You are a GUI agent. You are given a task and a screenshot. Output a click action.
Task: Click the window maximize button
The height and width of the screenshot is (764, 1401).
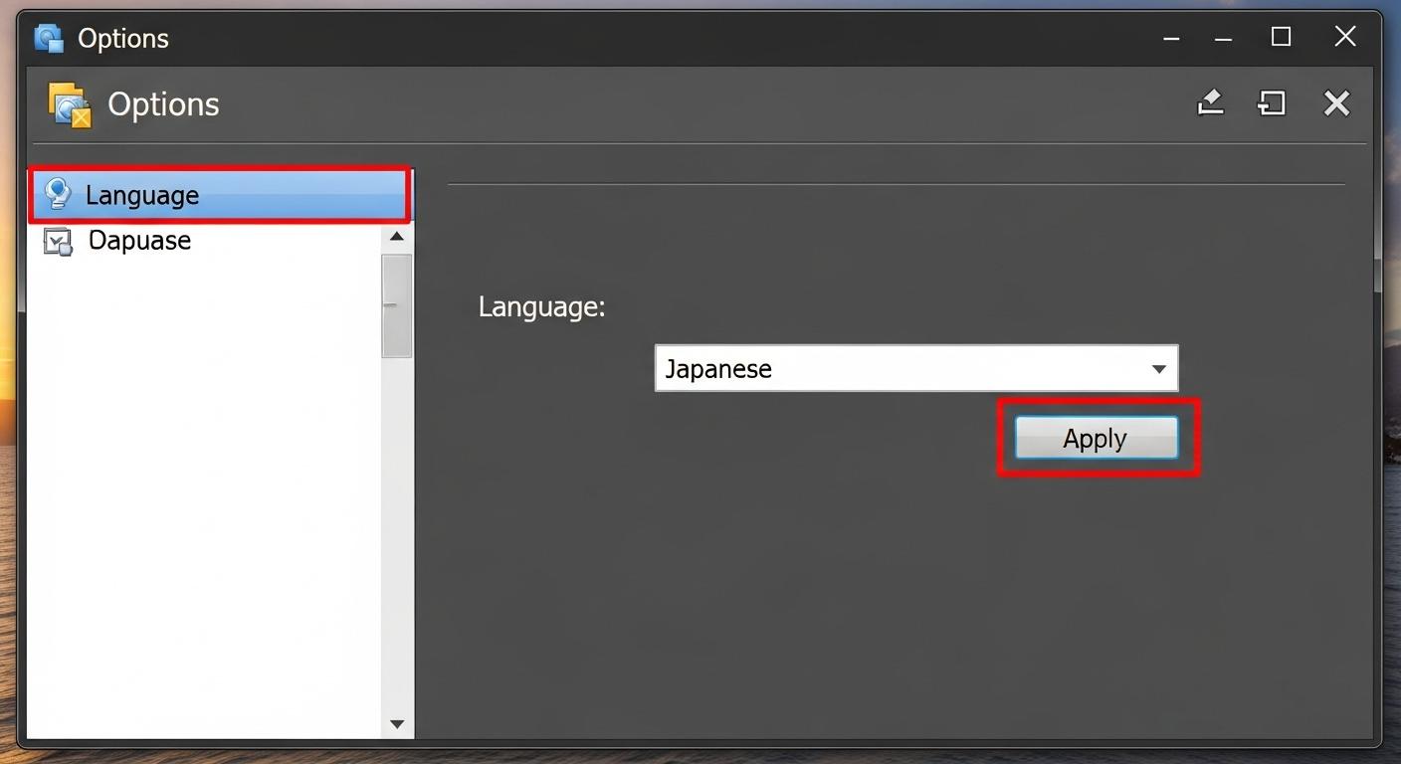coord(1281,37)
